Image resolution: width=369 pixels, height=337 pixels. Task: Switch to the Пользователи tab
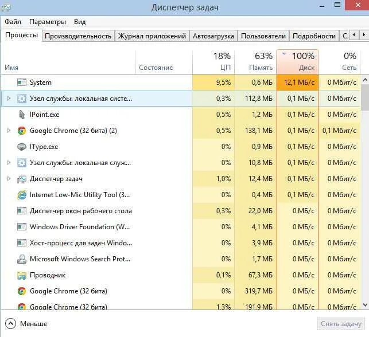coord(263,36)
